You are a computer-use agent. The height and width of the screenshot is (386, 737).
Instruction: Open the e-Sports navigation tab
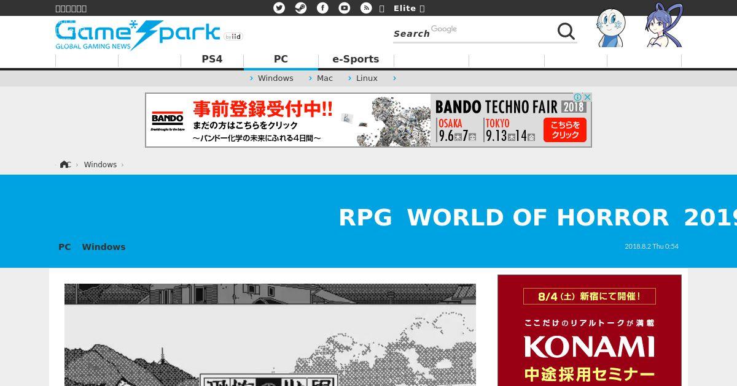coord(356,59)
